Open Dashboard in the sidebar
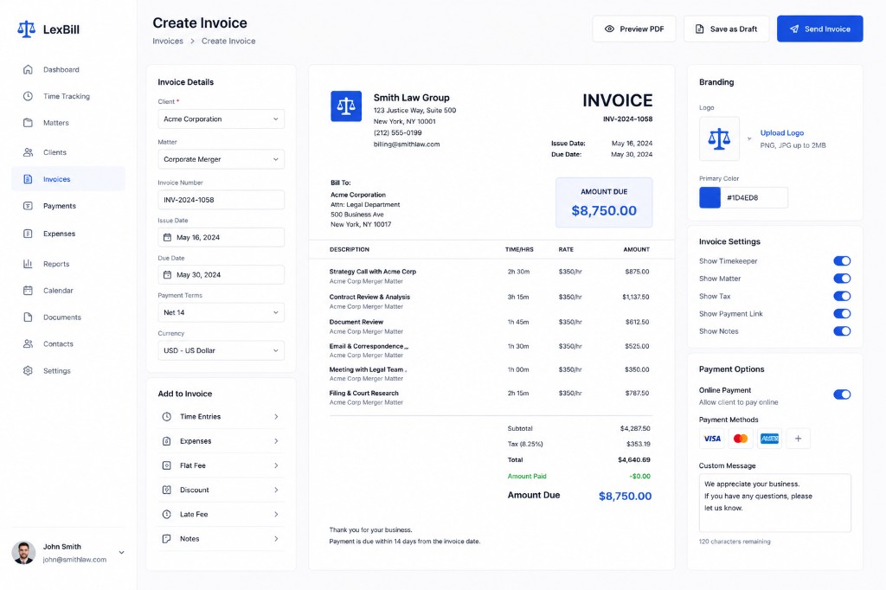The image size is (886, 590). click(67, 69)
